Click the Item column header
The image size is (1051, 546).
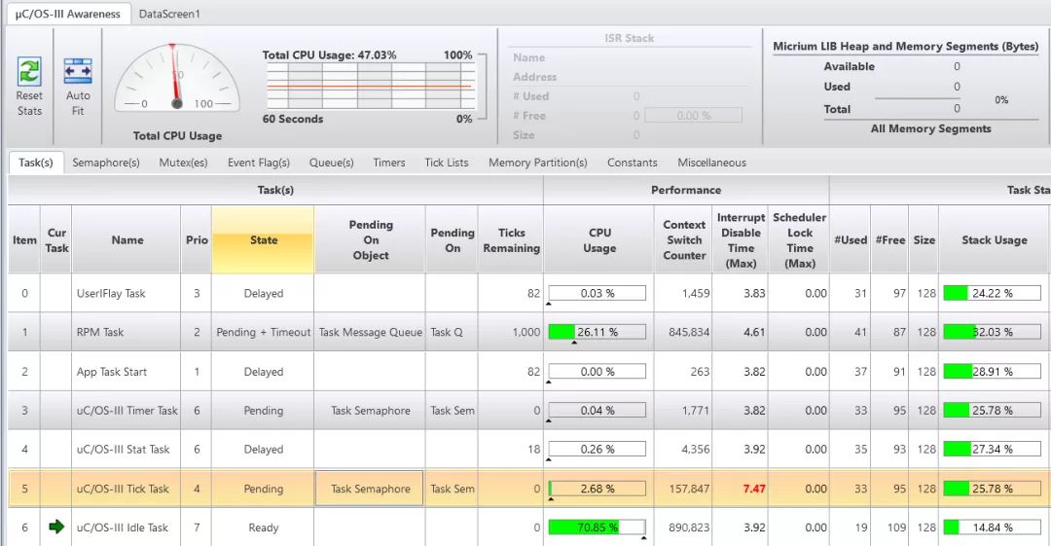coord(24,239)
